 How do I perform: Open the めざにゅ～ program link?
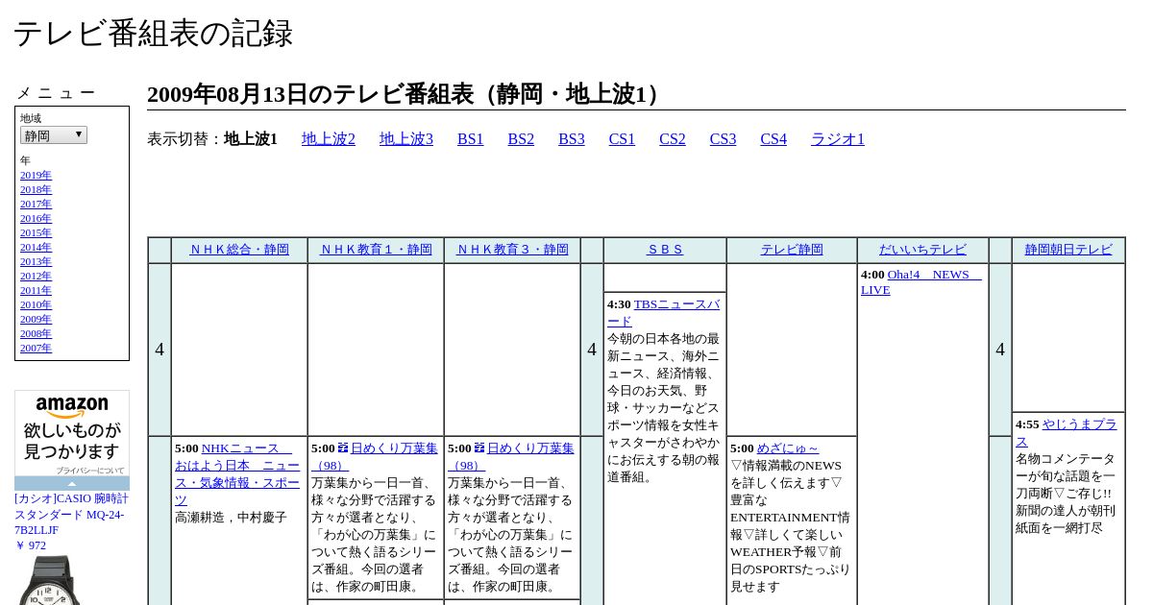[788, 448]
